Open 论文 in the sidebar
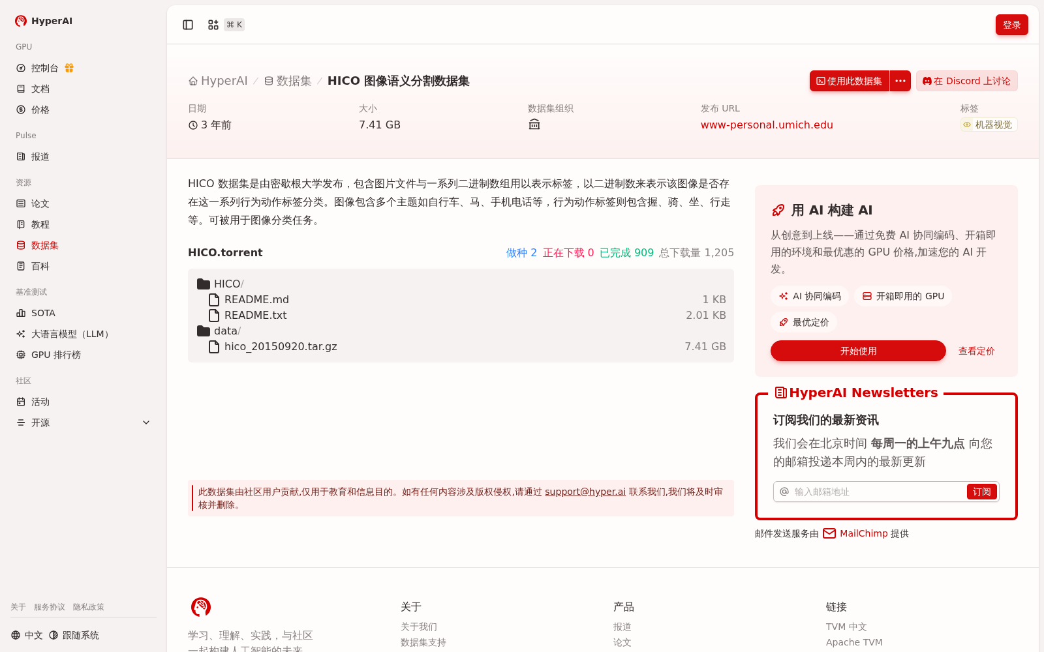Screen dimensions: 1044x652 point(84,203)
